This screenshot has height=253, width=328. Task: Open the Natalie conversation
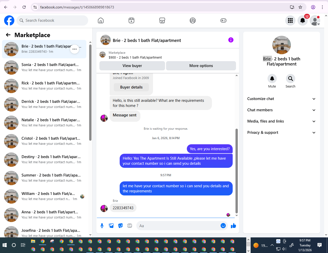[44, 123]
